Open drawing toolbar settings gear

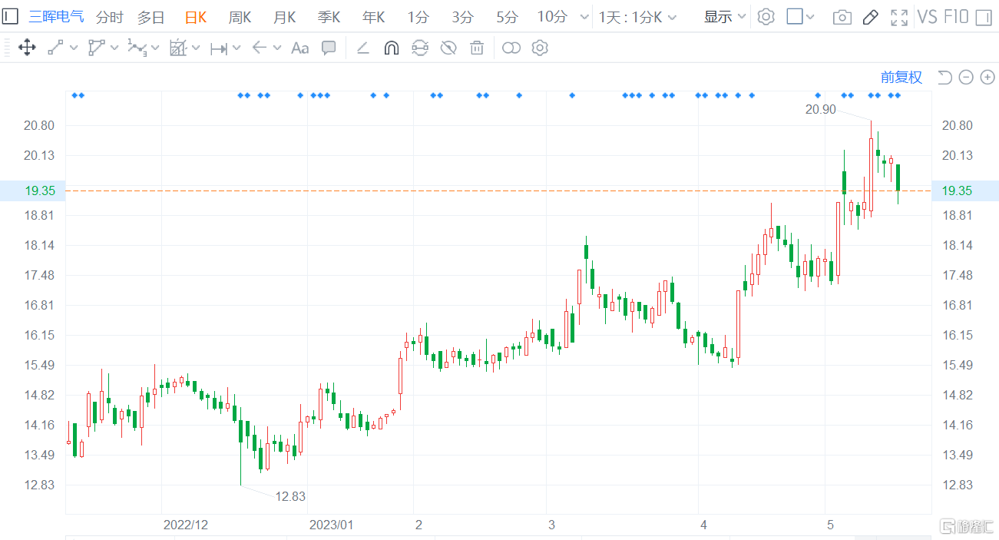click(x=540, y=48)
